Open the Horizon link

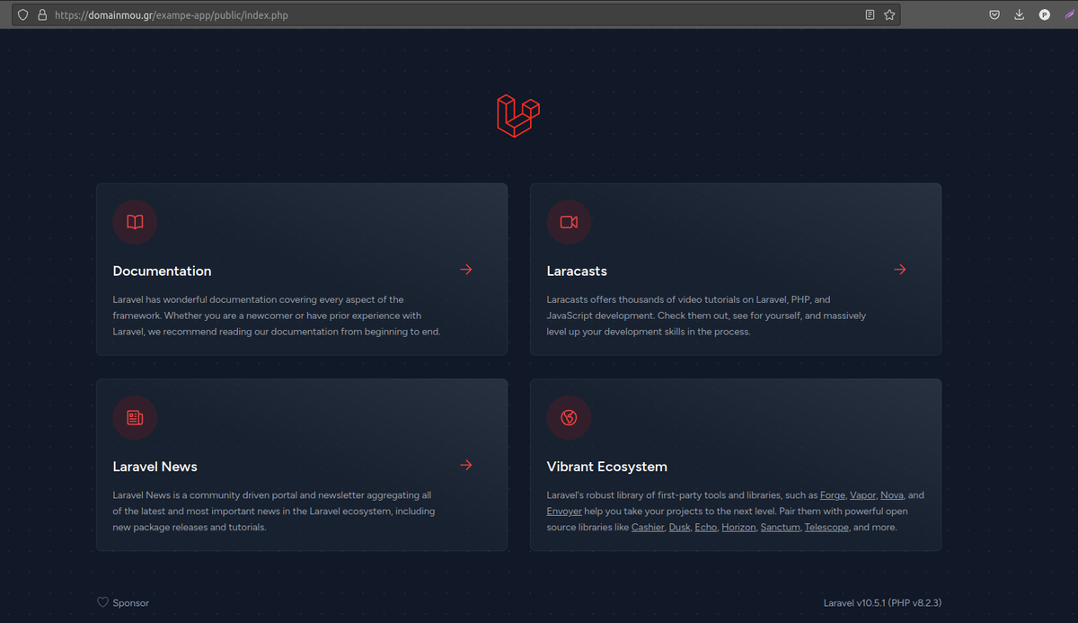point(739,528)
